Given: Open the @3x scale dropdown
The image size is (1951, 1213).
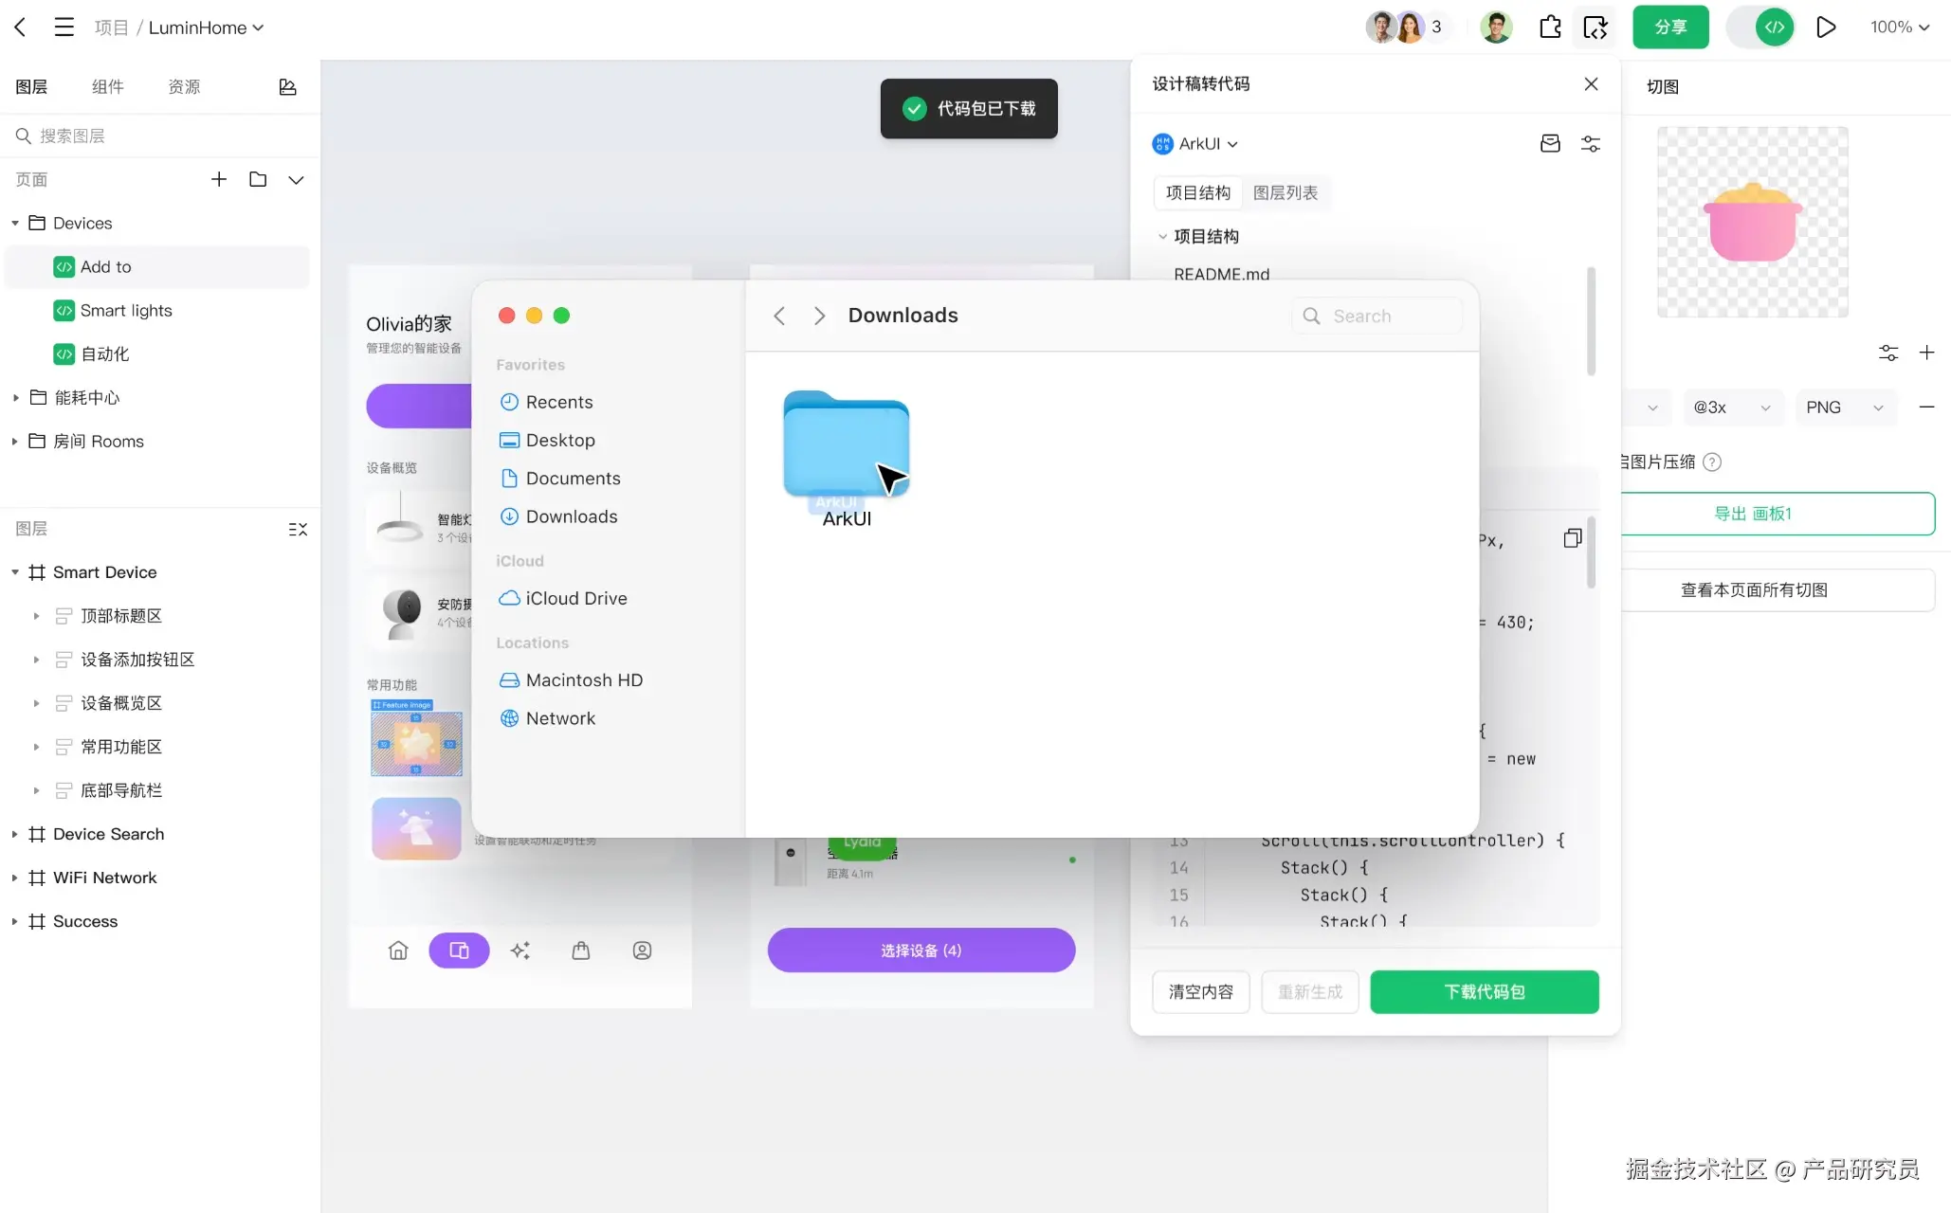Looking at the screenshot, I should click(1731, 407).
